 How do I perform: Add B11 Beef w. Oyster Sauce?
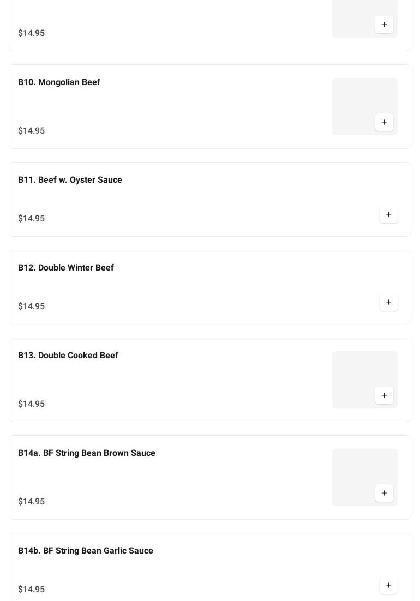point(388,214)
